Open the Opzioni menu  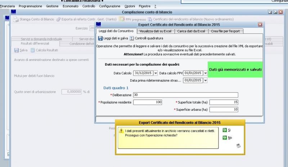click(130, 6)
